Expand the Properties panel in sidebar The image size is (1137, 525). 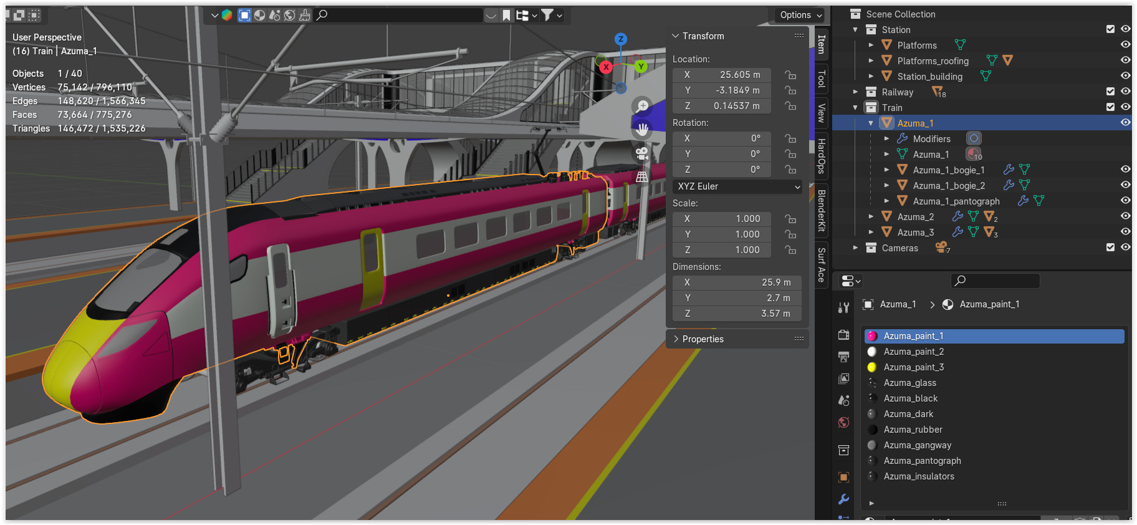676,339
